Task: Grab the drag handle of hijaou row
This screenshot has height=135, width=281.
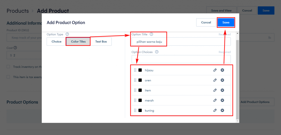Action: coord(135,70)
